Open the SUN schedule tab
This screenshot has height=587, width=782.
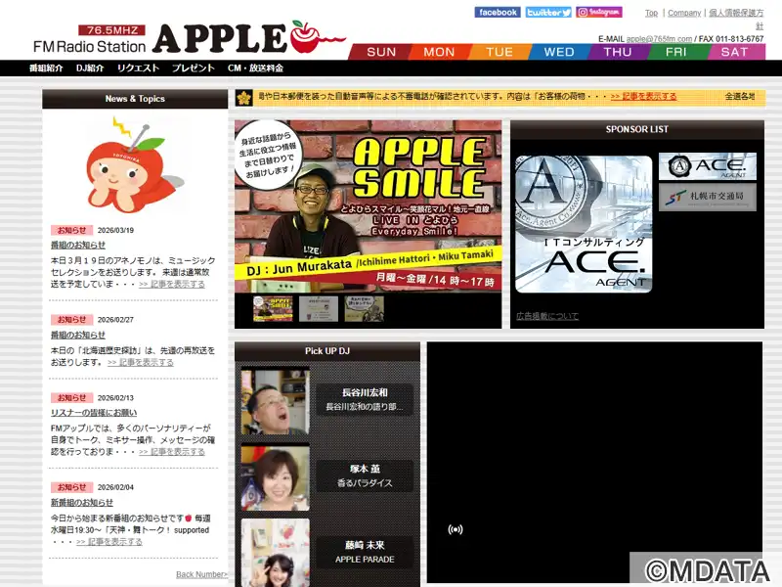381,52
